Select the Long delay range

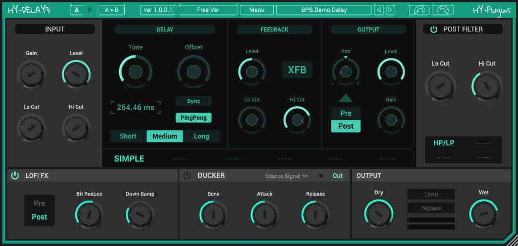[202, 136]
